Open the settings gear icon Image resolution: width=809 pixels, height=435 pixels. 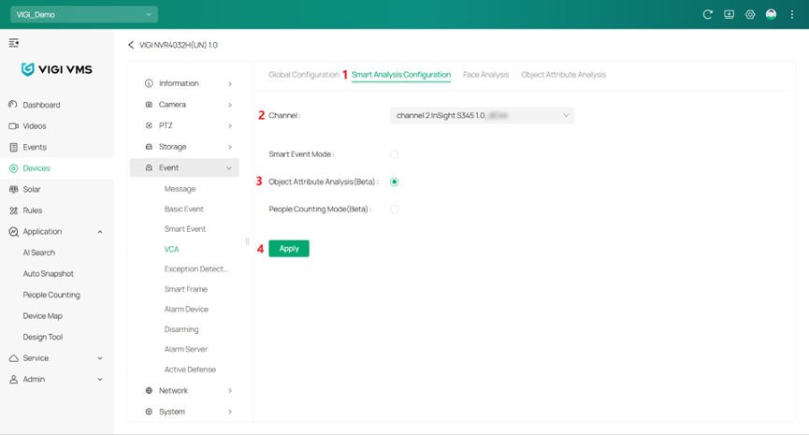coord(750,15)
